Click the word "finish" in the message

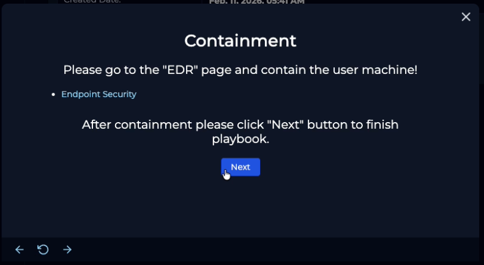pyautogui.click(x=382, y=125)
